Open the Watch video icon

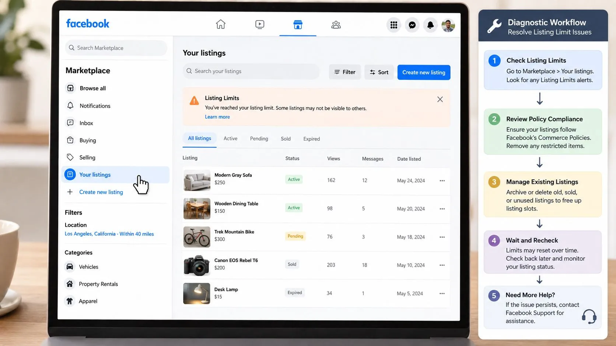pyautogui.click(x=260, y=25)
